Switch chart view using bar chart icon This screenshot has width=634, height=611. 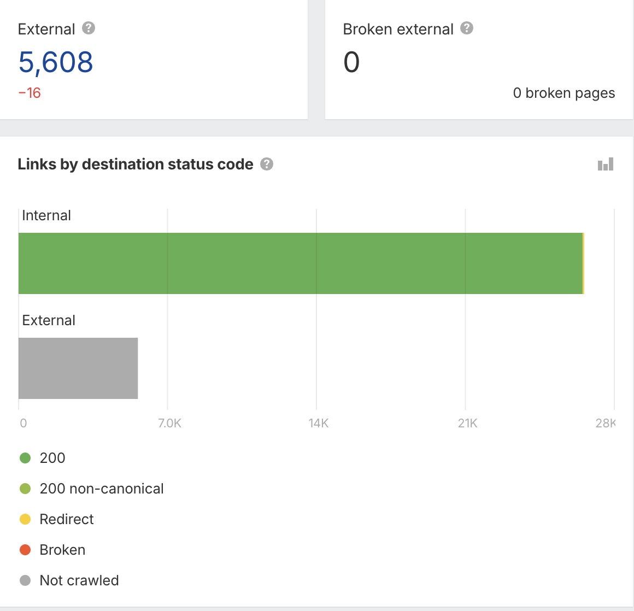(606, 164)
